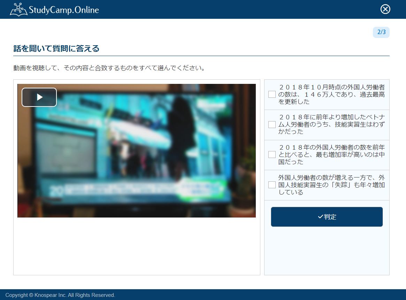The image size is (406, 300).
Task: Play the video with the play button
Action: point(39,97)
